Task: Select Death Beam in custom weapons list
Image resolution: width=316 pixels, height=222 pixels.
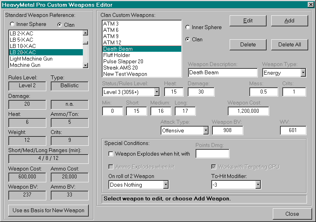Action: click(x=142, y=49)
